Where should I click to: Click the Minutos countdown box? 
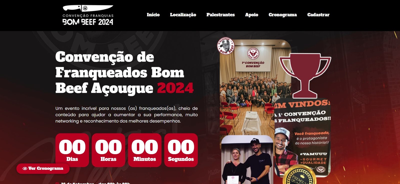145,150
